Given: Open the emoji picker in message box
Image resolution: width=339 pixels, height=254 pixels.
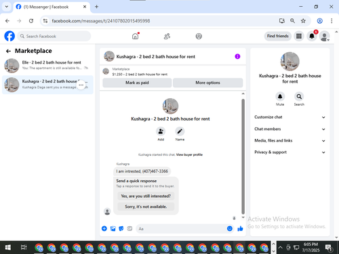Looking at the screenshot, I should (x=230, y=228).
